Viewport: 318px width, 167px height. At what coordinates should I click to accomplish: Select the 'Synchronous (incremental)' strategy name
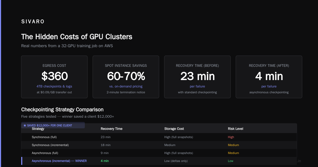(x=50, y=145)
